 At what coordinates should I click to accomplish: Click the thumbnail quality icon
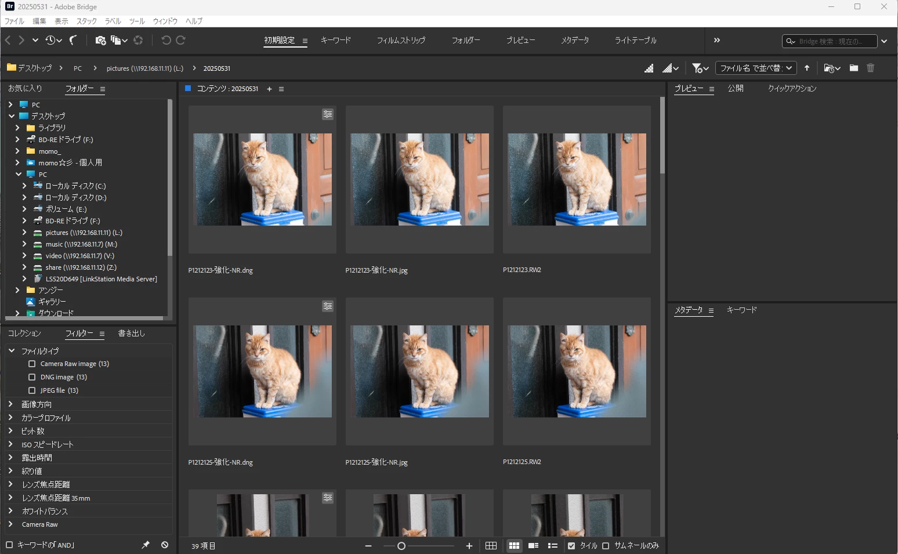click(x=649, y=68)
